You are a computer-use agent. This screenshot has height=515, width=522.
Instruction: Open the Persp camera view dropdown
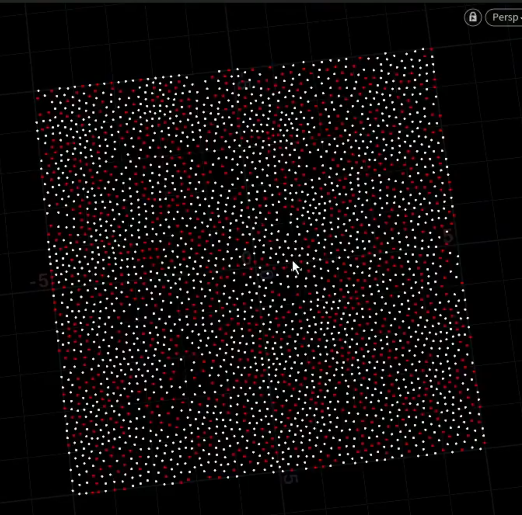click(x=504, y=17)
